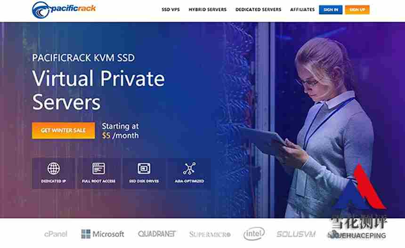The image size is (405, 248).
Task: Click the Asia Optimized network icon
Action: (189, 168)
